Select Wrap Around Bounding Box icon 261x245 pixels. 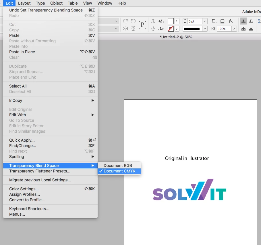(x=251, y=21)
